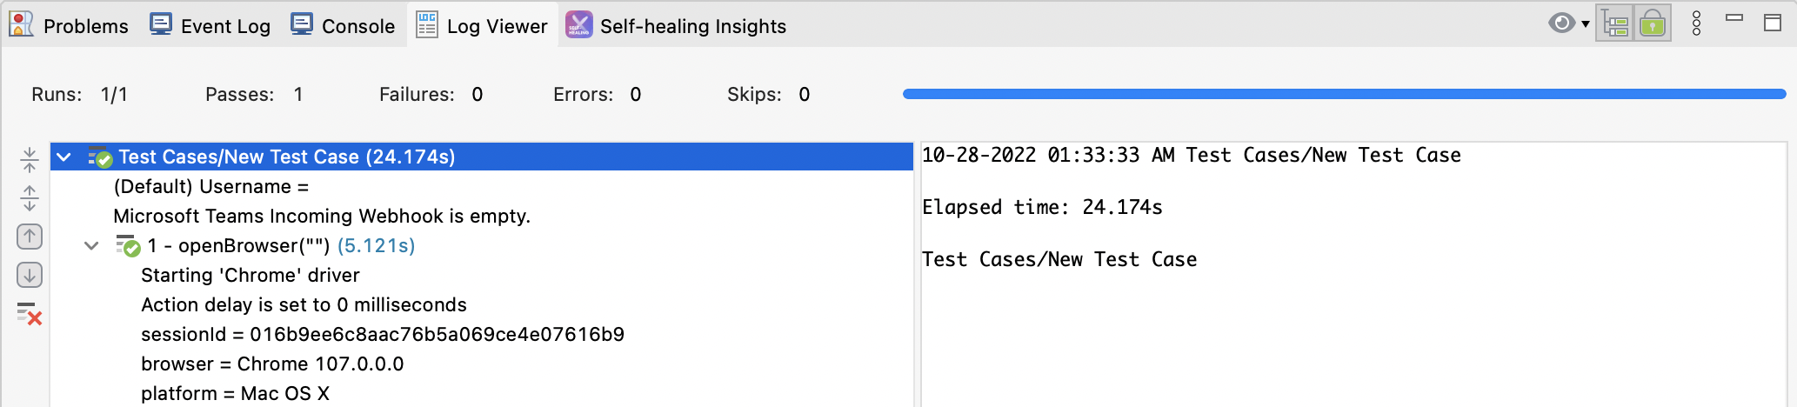Switch to the Event Log tab

tap(210, 26)
